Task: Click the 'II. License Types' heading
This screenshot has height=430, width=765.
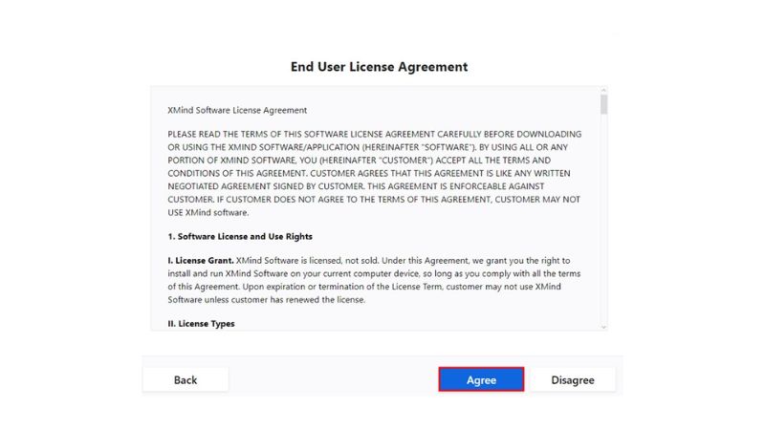Action: 201,323
